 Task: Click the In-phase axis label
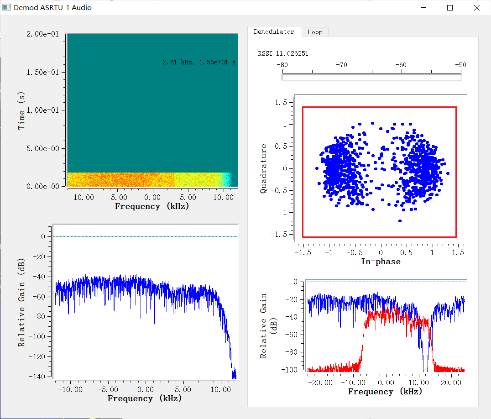click(381, 262)
